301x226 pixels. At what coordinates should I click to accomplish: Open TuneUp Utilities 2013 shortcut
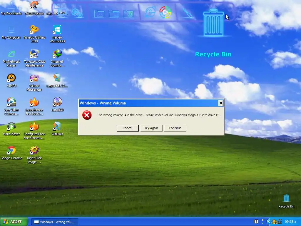[x=34, y=34]
